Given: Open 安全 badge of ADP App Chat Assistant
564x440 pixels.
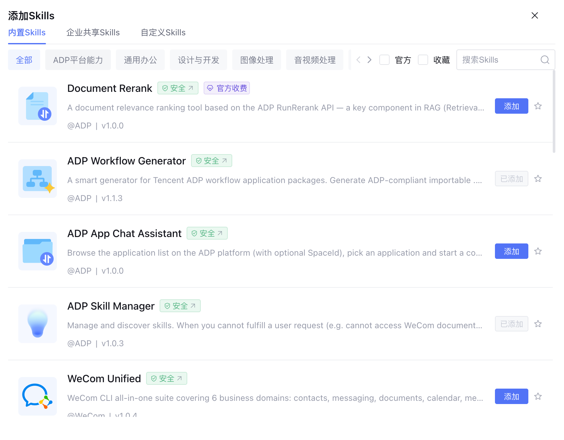Looking at the screenshot, I should point(207,233).
